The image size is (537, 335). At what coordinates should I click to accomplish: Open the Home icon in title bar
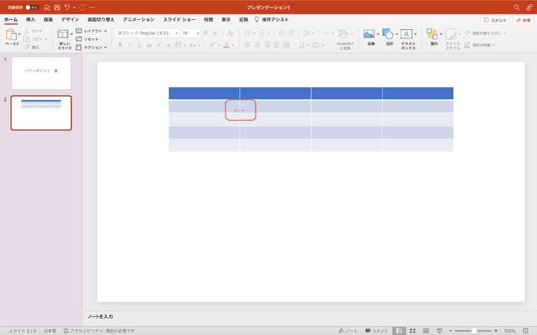pyautogui.click(x=47, y=7)
